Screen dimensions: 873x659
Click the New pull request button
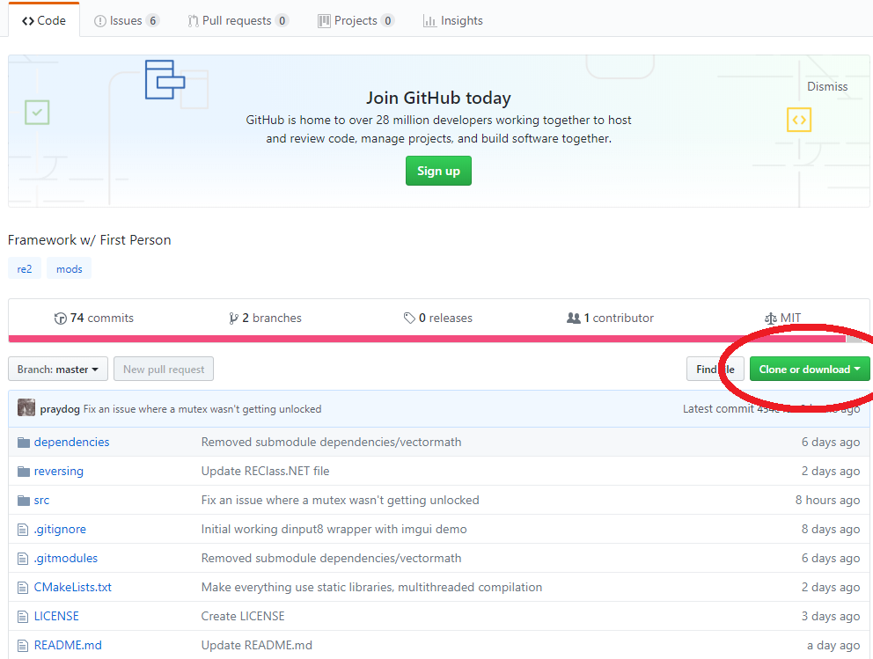tap(164, 369)
